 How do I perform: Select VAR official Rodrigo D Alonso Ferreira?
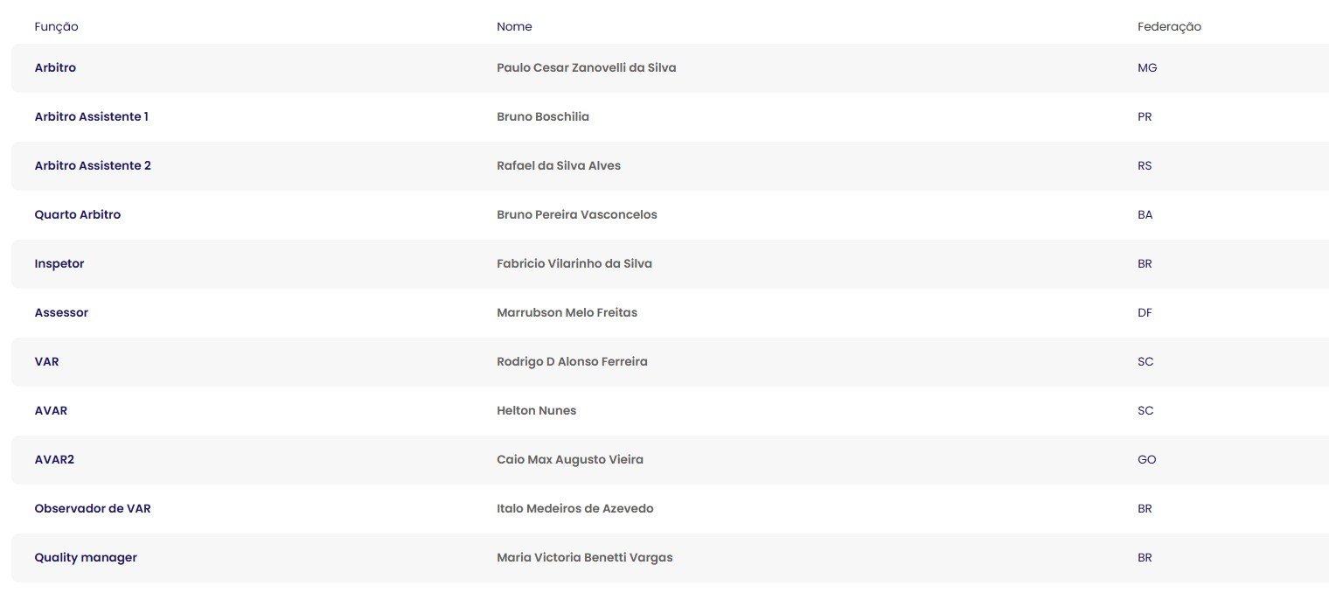572,362
